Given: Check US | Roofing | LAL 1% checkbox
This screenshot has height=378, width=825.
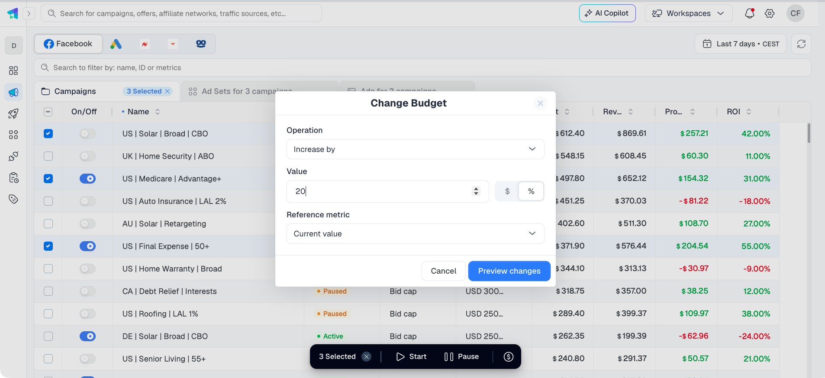Looking at the screenshot, I should 48,314.
